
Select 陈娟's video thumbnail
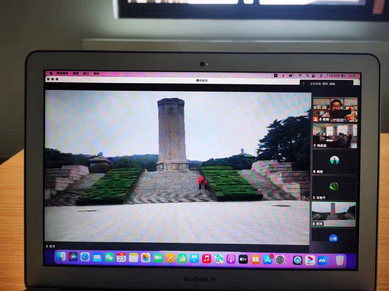[335, 110]
